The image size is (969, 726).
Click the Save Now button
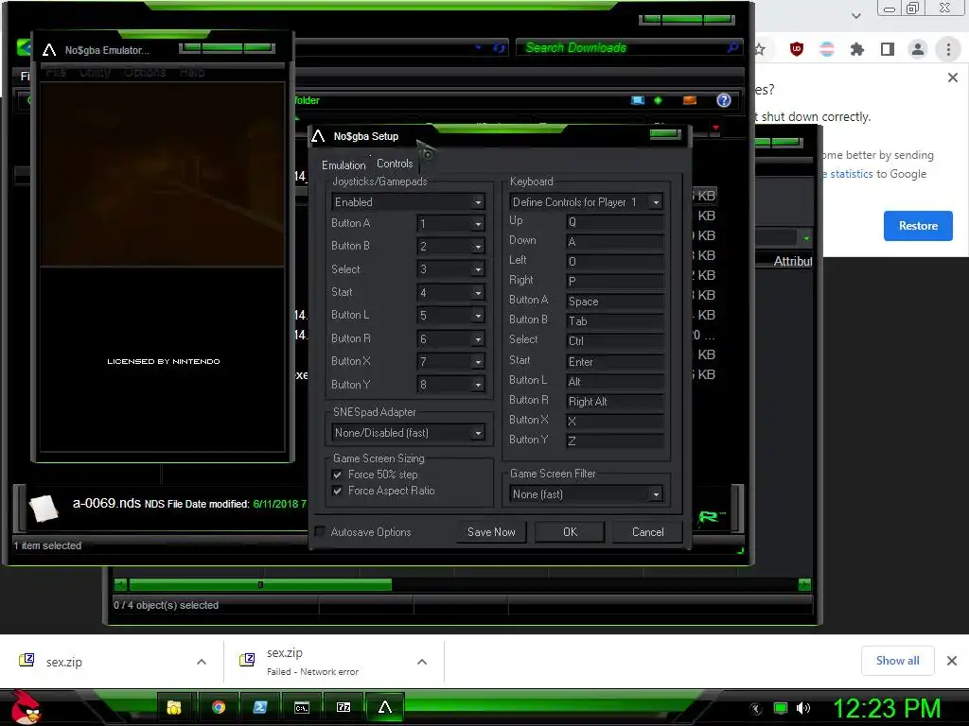[491, 531]
